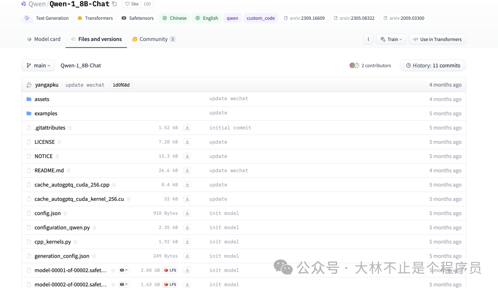Image resolution: width=498 pixels, height=288 pixels.
Task: Open commit hash 1d0f68d
Action: click(x=121, y=85)
